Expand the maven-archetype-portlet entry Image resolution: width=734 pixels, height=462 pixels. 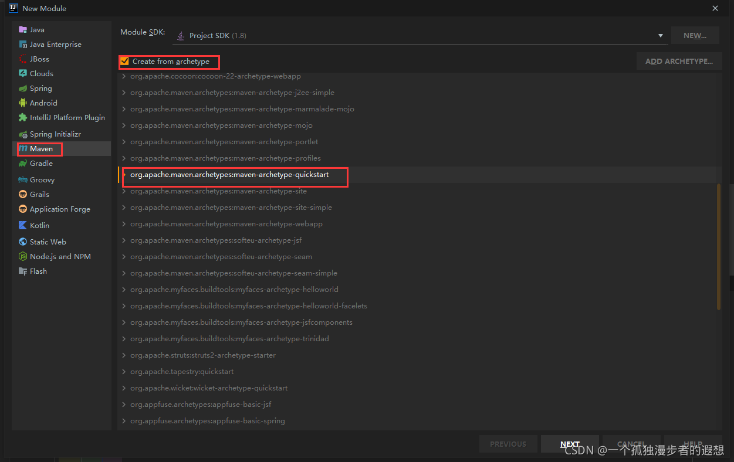124,142
